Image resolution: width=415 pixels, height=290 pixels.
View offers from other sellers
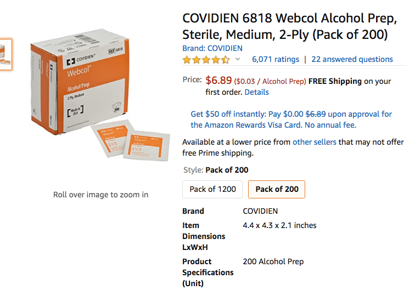click(314, 142)
